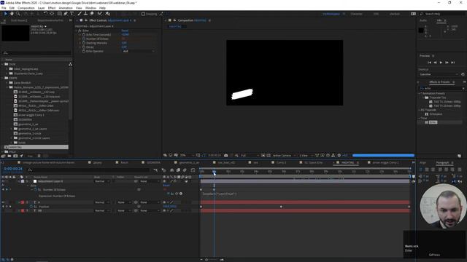
Task: Toggle Position stopwatch in timeline
Action: click(31, 207)
